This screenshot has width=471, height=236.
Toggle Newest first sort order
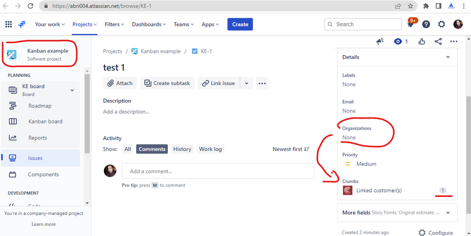[x=291, y=149]
